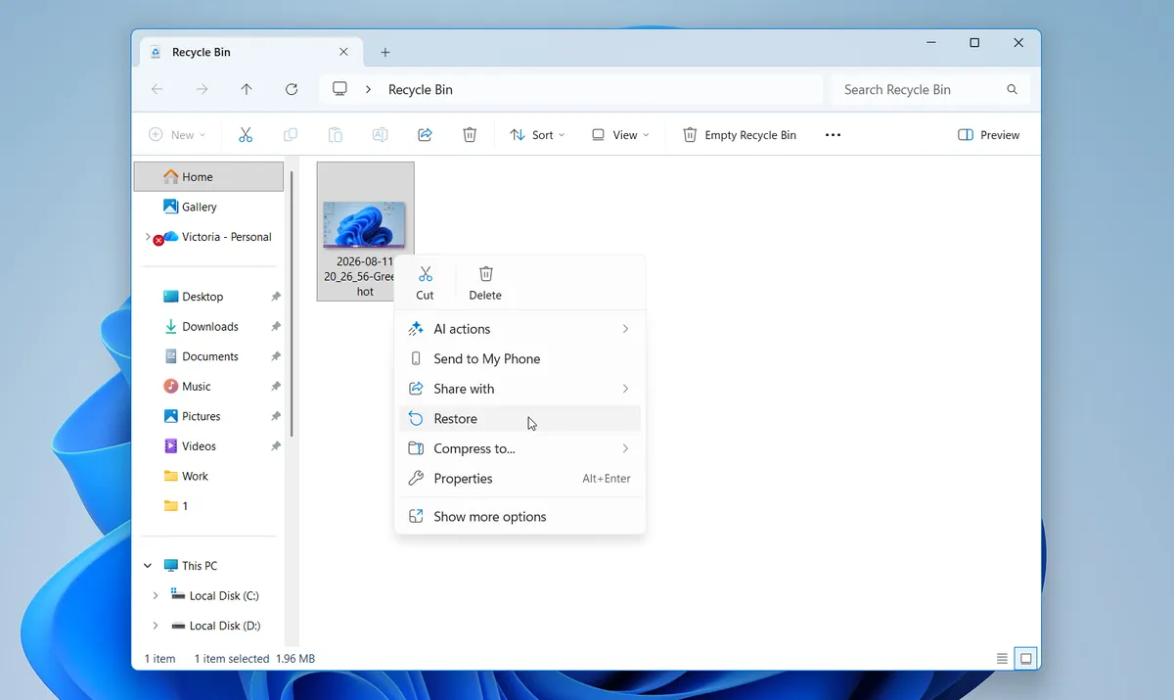The height and width of the screenshot is (700, 1174).
Task: Click the Search Recycle Bin field
Action: pyautogui.click(x=930, y=89)
